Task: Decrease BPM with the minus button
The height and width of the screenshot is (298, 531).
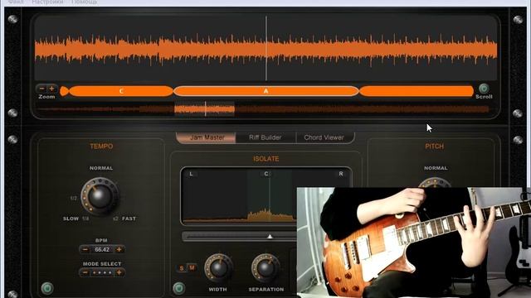Action: click(x=85, y=250)
